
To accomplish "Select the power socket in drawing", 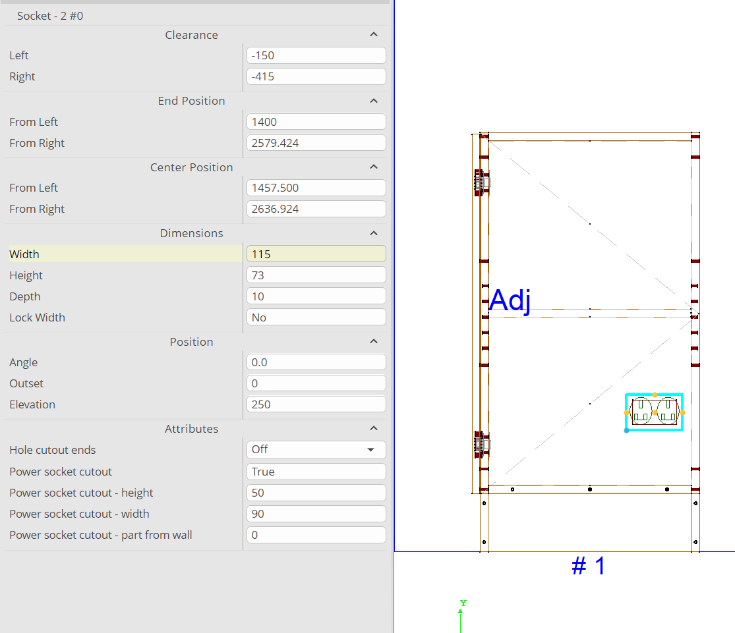I will click(x=654, y=412).
